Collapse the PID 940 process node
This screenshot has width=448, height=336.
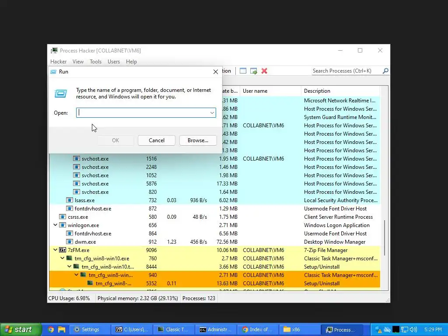(x=76, y=275)
